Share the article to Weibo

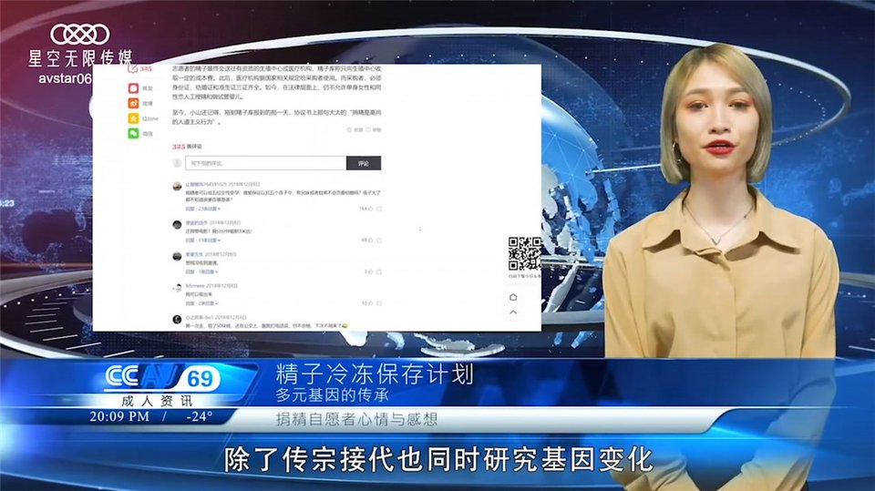(x=134, y=103)
